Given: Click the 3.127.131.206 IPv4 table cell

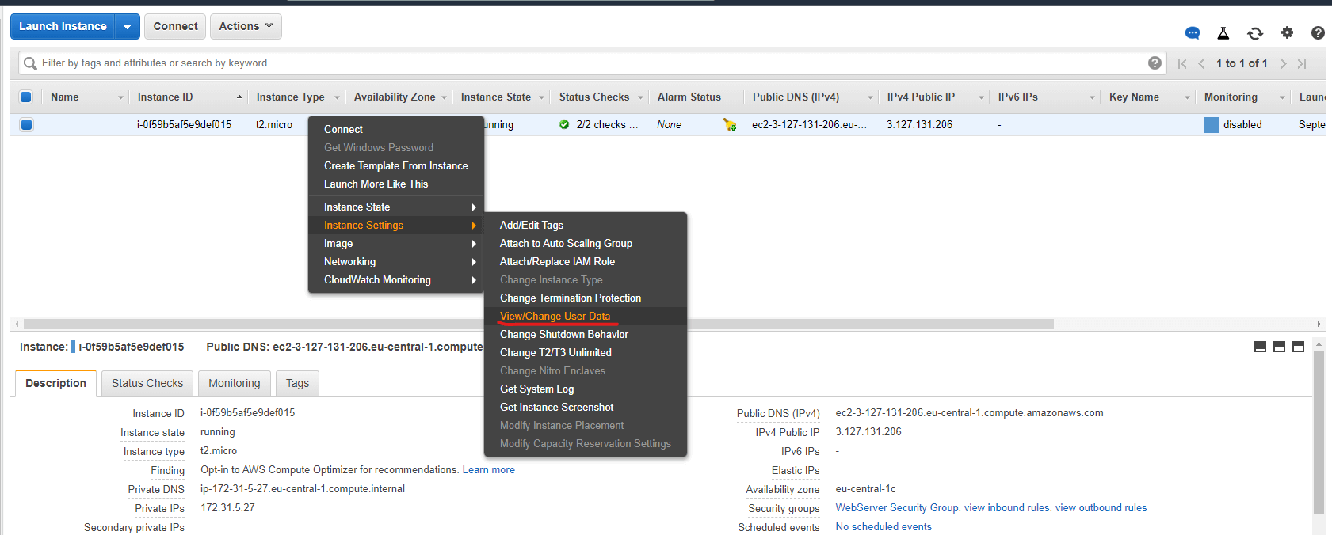Looking at the screenshot, I should tap(919, 124).
